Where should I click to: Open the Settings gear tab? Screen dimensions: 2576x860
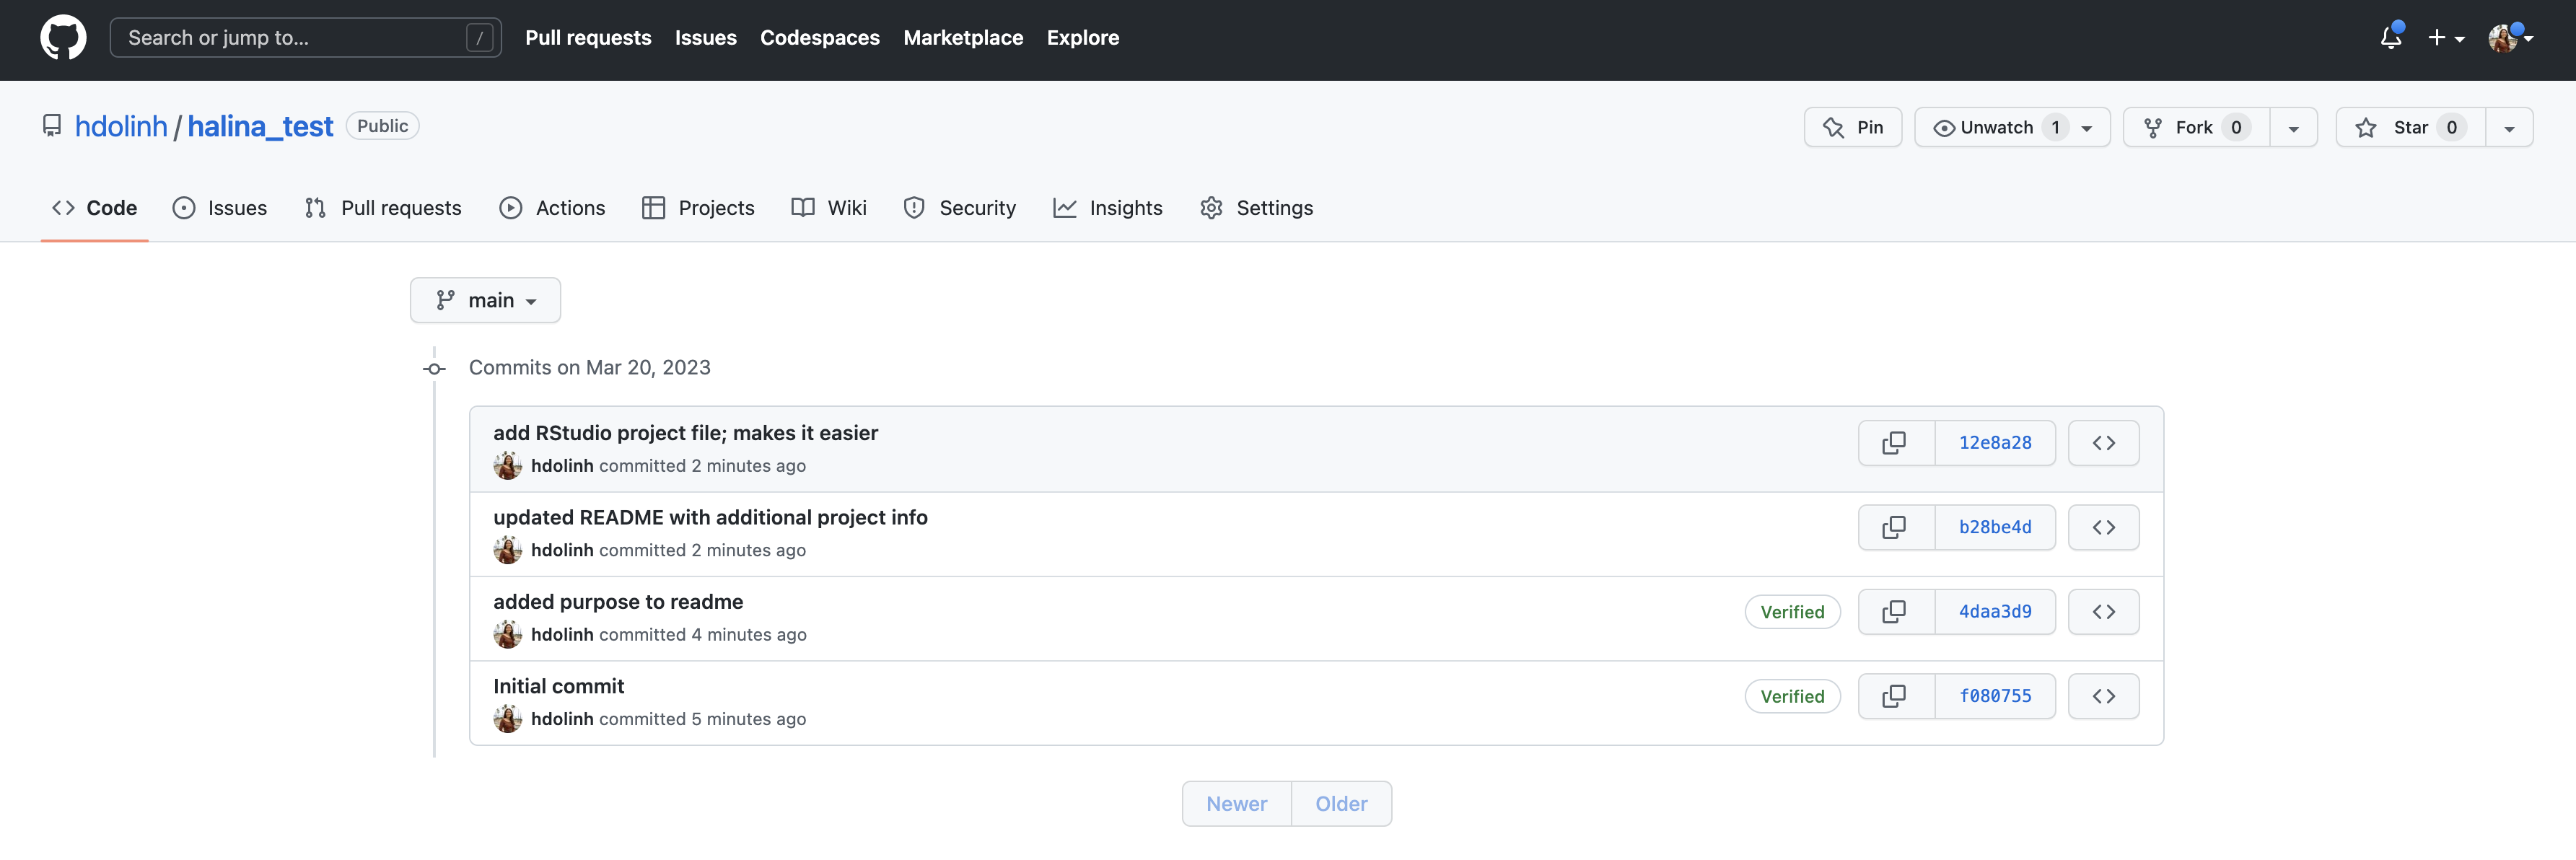click(x=1256, y=208)
